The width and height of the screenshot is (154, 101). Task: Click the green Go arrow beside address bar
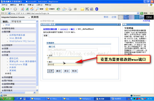tap(142, 13)
